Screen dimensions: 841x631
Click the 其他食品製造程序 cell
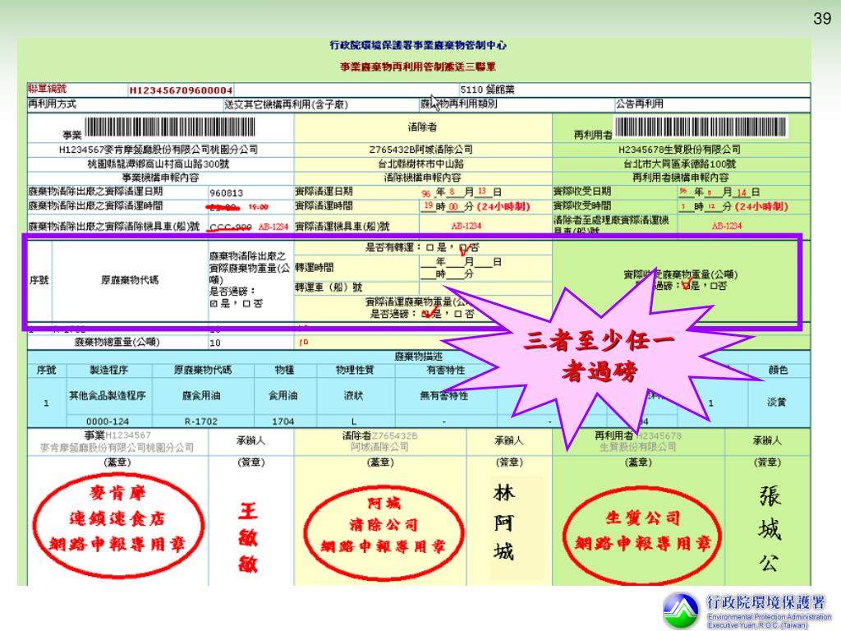(108, 396)
